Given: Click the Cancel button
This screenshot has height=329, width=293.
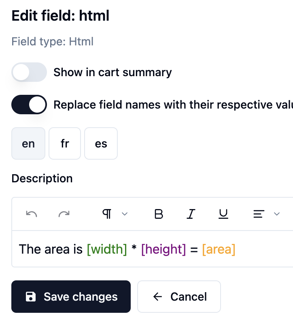Looking at the screenshot, I should 179,297.
